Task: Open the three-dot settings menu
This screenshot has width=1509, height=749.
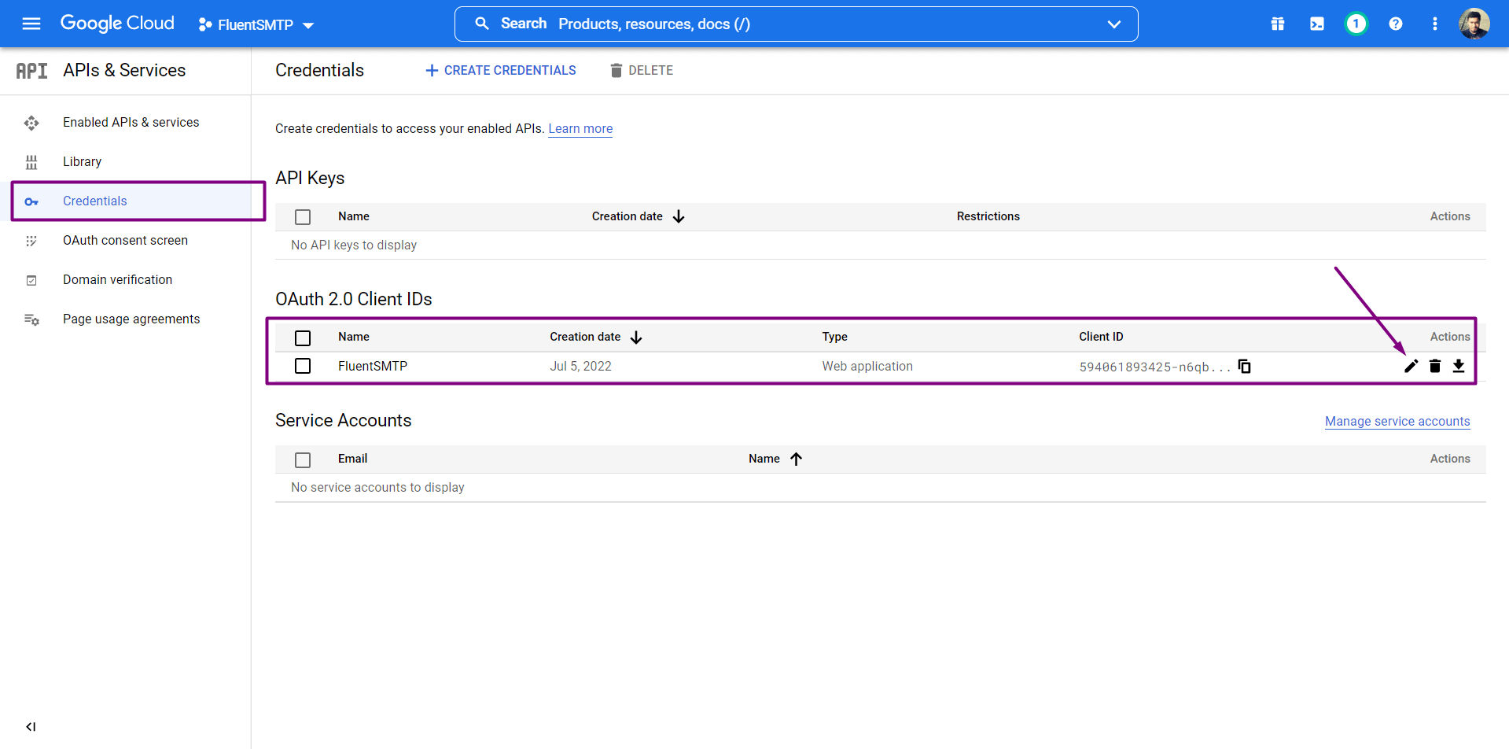Action: click(x=1435, y=24)
